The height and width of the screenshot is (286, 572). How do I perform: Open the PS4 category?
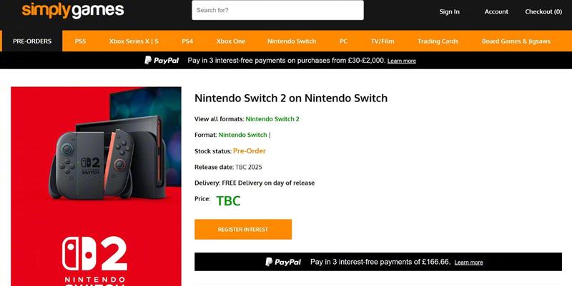click(x=187, y=41)
